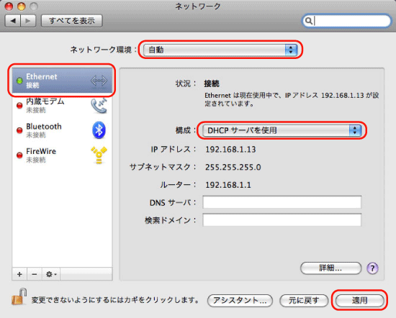The width and height of the screenshot is (396, 318).
Task: Click the yellow FireWire icon
Action: coord(99,155)
